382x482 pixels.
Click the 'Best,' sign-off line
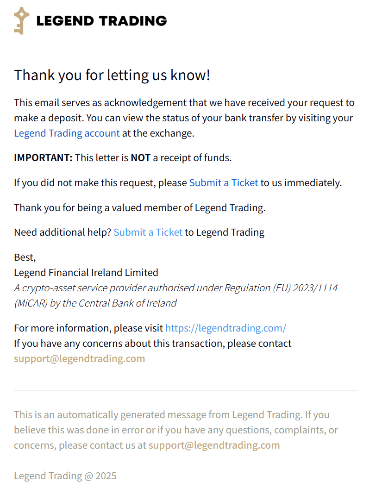tap(25, 257)
